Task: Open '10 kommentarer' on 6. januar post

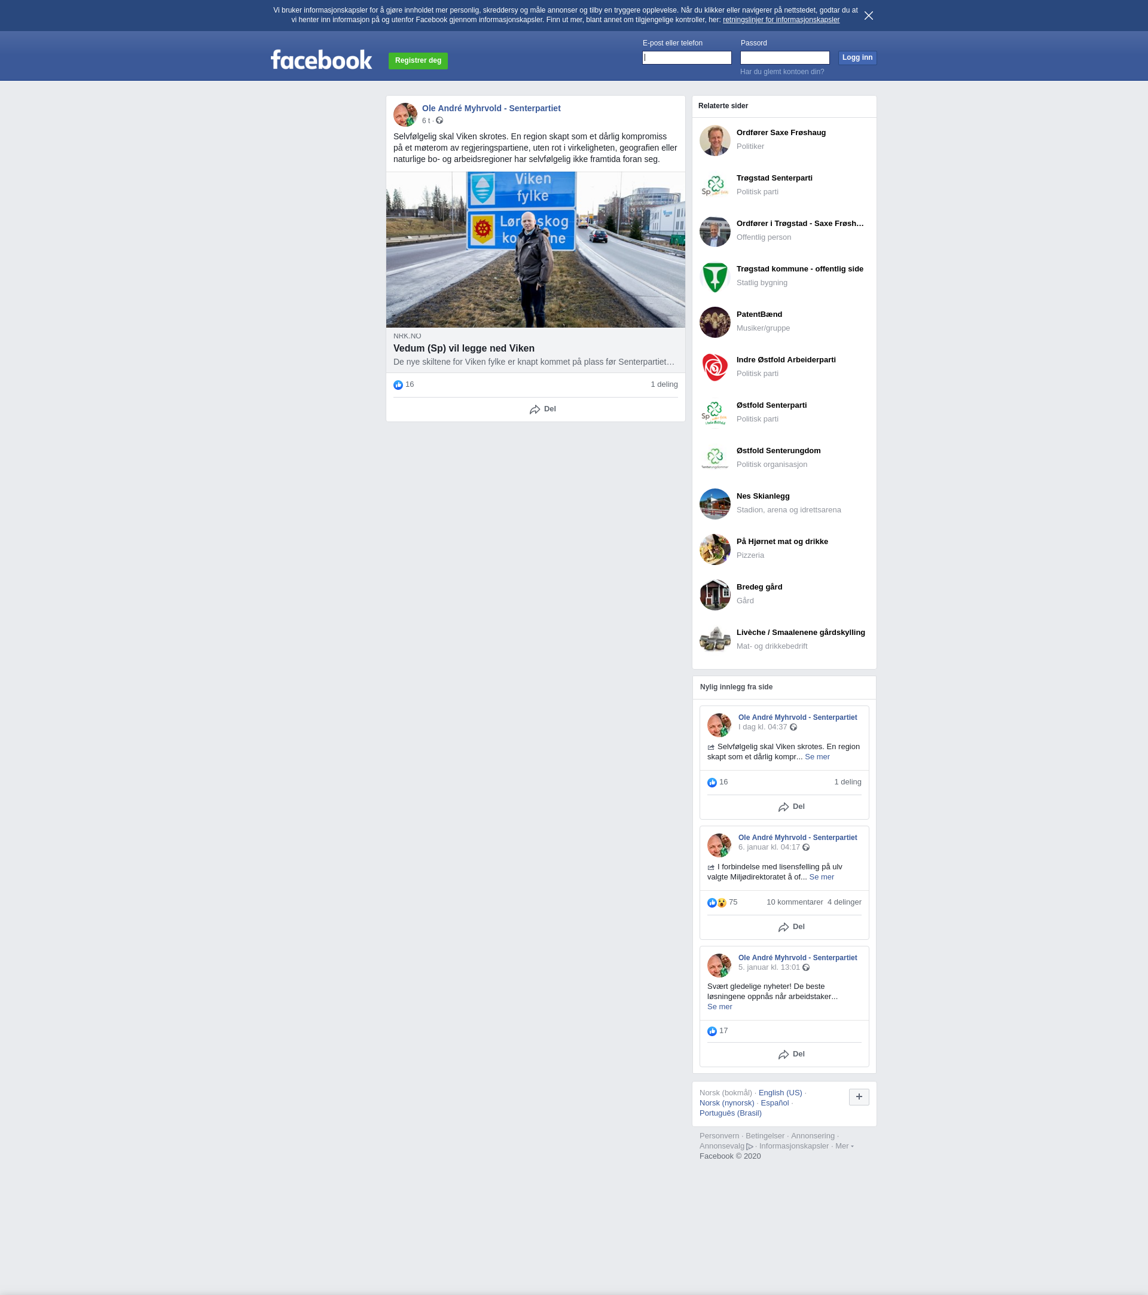Action: coord(795,902)
